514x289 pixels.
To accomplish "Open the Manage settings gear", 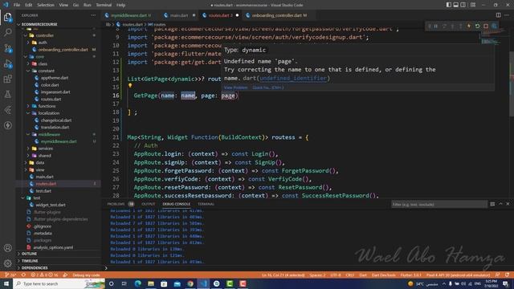I will click(8, 263).
